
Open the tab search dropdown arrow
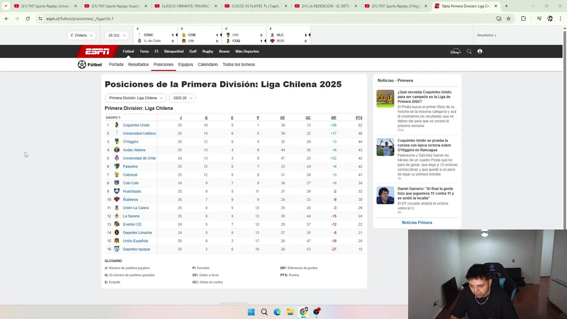pyautogui.click(x=6, y=6)
